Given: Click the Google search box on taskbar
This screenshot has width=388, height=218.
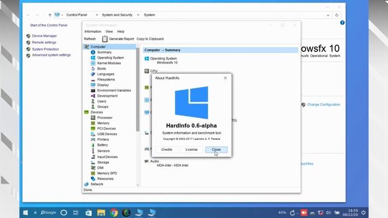Looking at the screenshot, I should [x=48, y=213].
